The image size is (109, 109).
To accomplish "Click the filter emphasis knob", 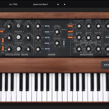I will [x=89, y=26].
